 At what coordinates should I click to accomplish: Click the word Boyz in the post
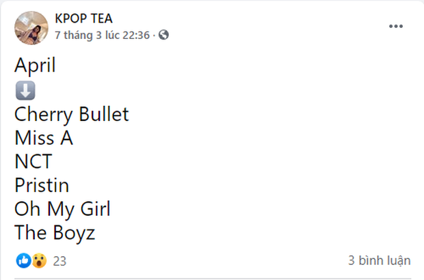(x=72, y=233)
